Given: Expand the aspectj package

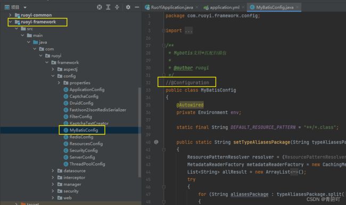Looking at the screenshot, I should click(53, 69).
